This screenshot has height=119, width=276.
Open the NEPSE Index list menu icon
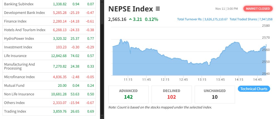pyautogui.click(x=158, y=9)
